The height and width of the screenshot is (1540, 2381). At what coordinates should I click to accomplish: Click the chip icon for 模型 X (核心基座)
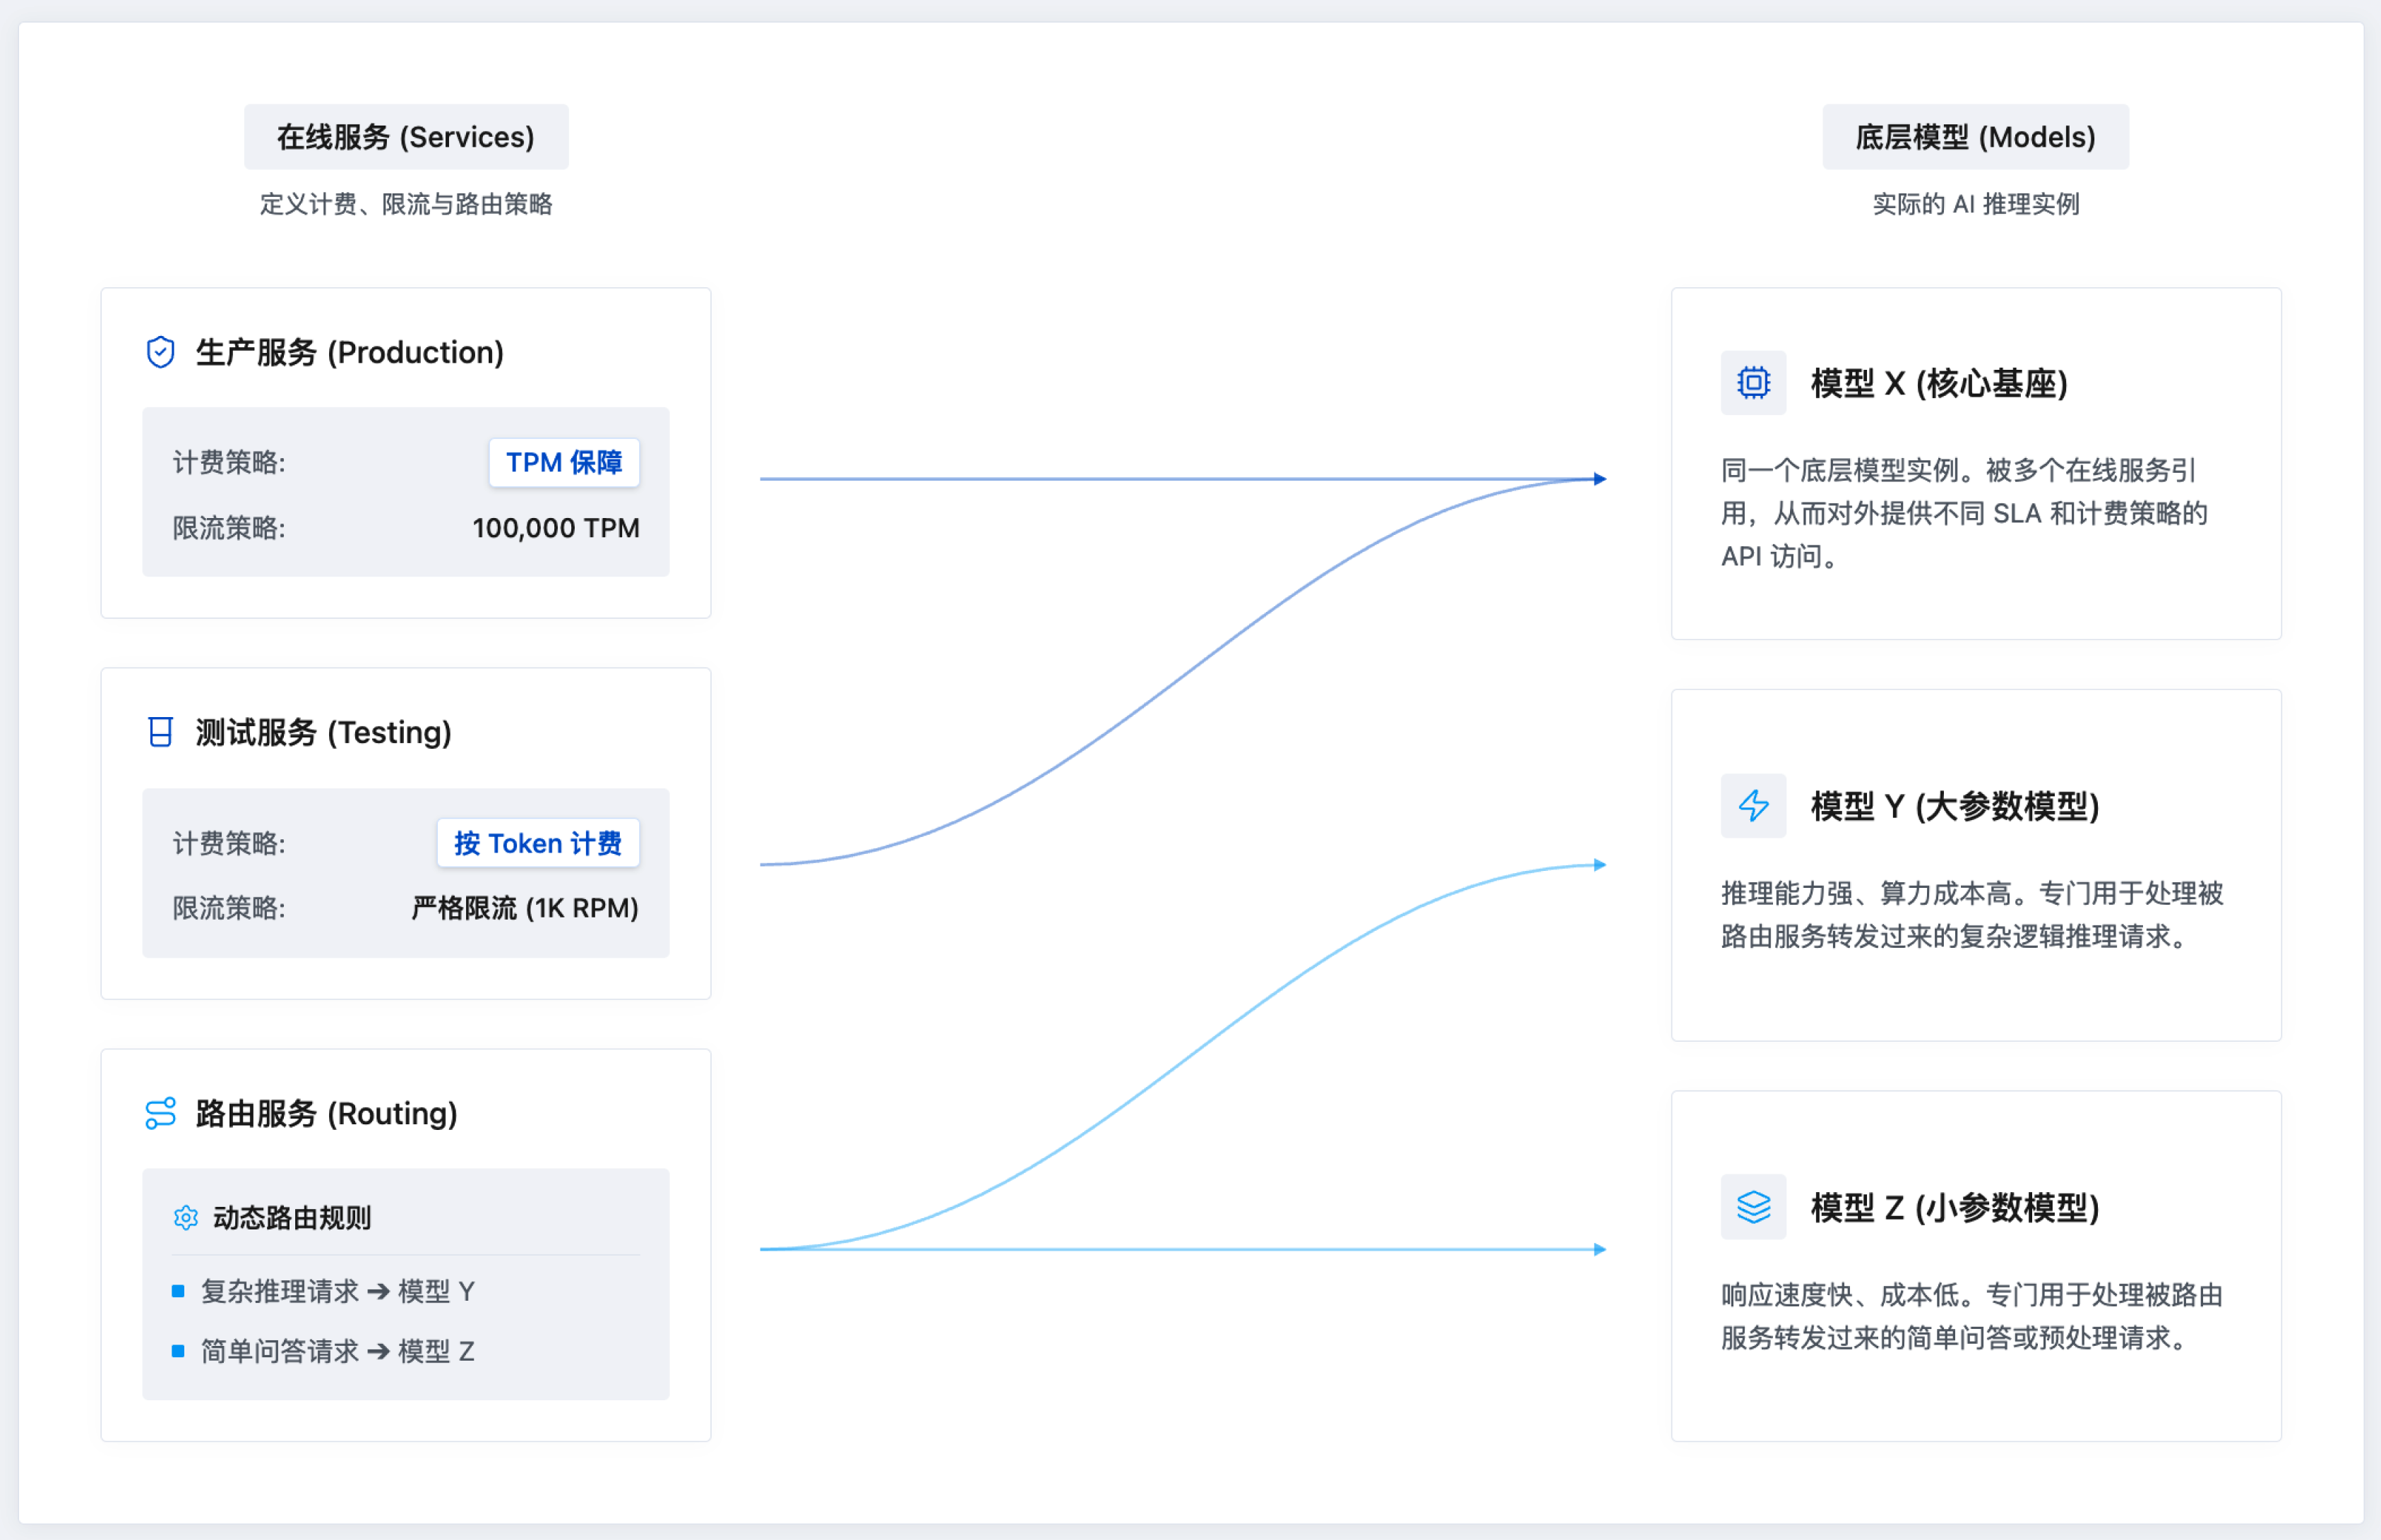1753,382
